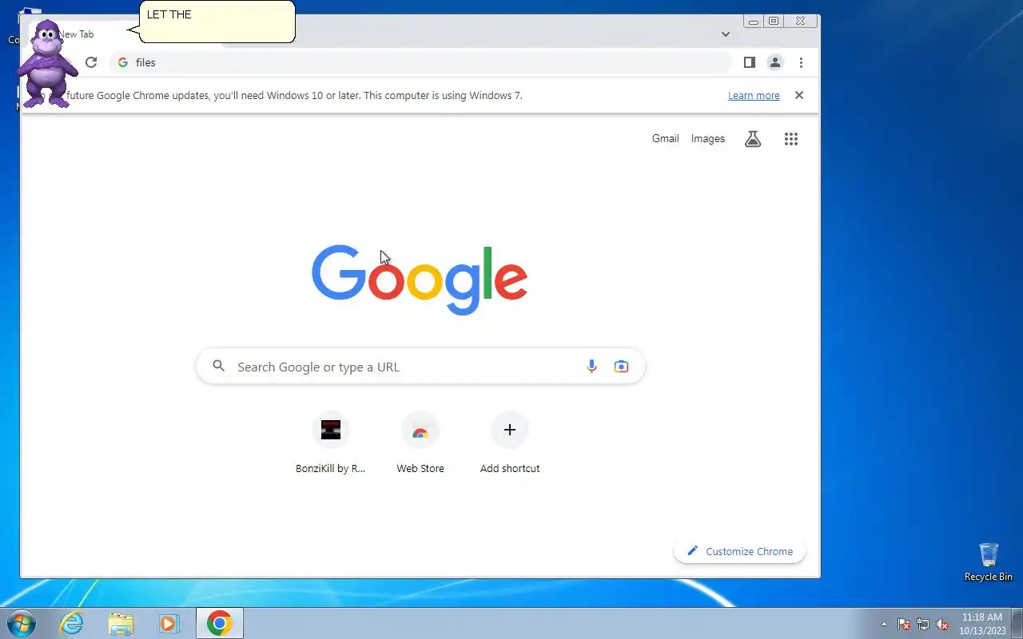The width and height of the screenshot is (1023, 639).
Task: Minimize the Chrome window
Action: point(753,22)
